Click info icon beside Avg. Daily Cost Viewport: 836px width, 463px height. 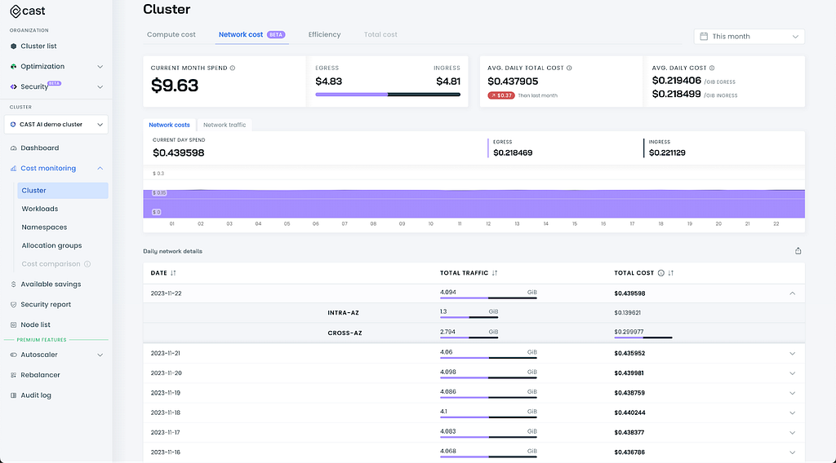(x=712, y=68)
